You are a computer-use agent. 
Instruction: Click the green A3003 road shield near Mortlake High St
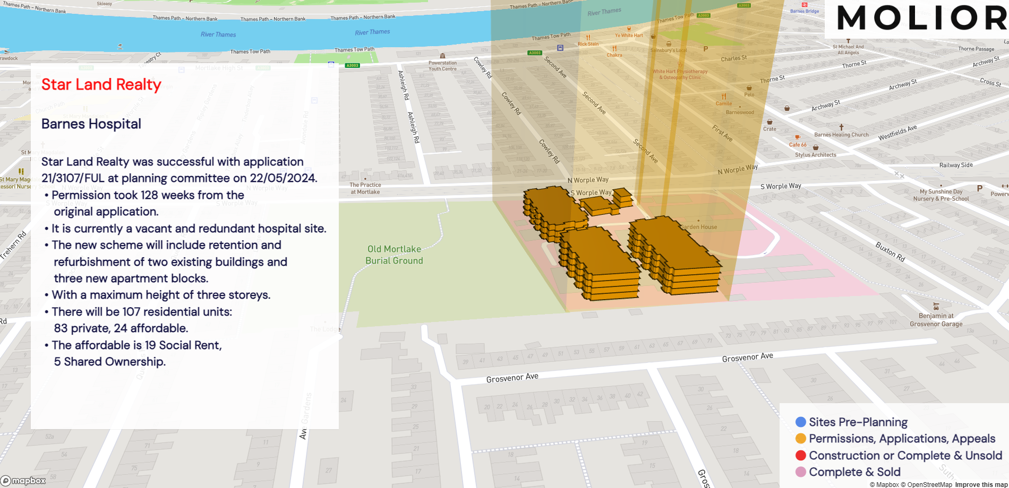click(x=352, y=65)
